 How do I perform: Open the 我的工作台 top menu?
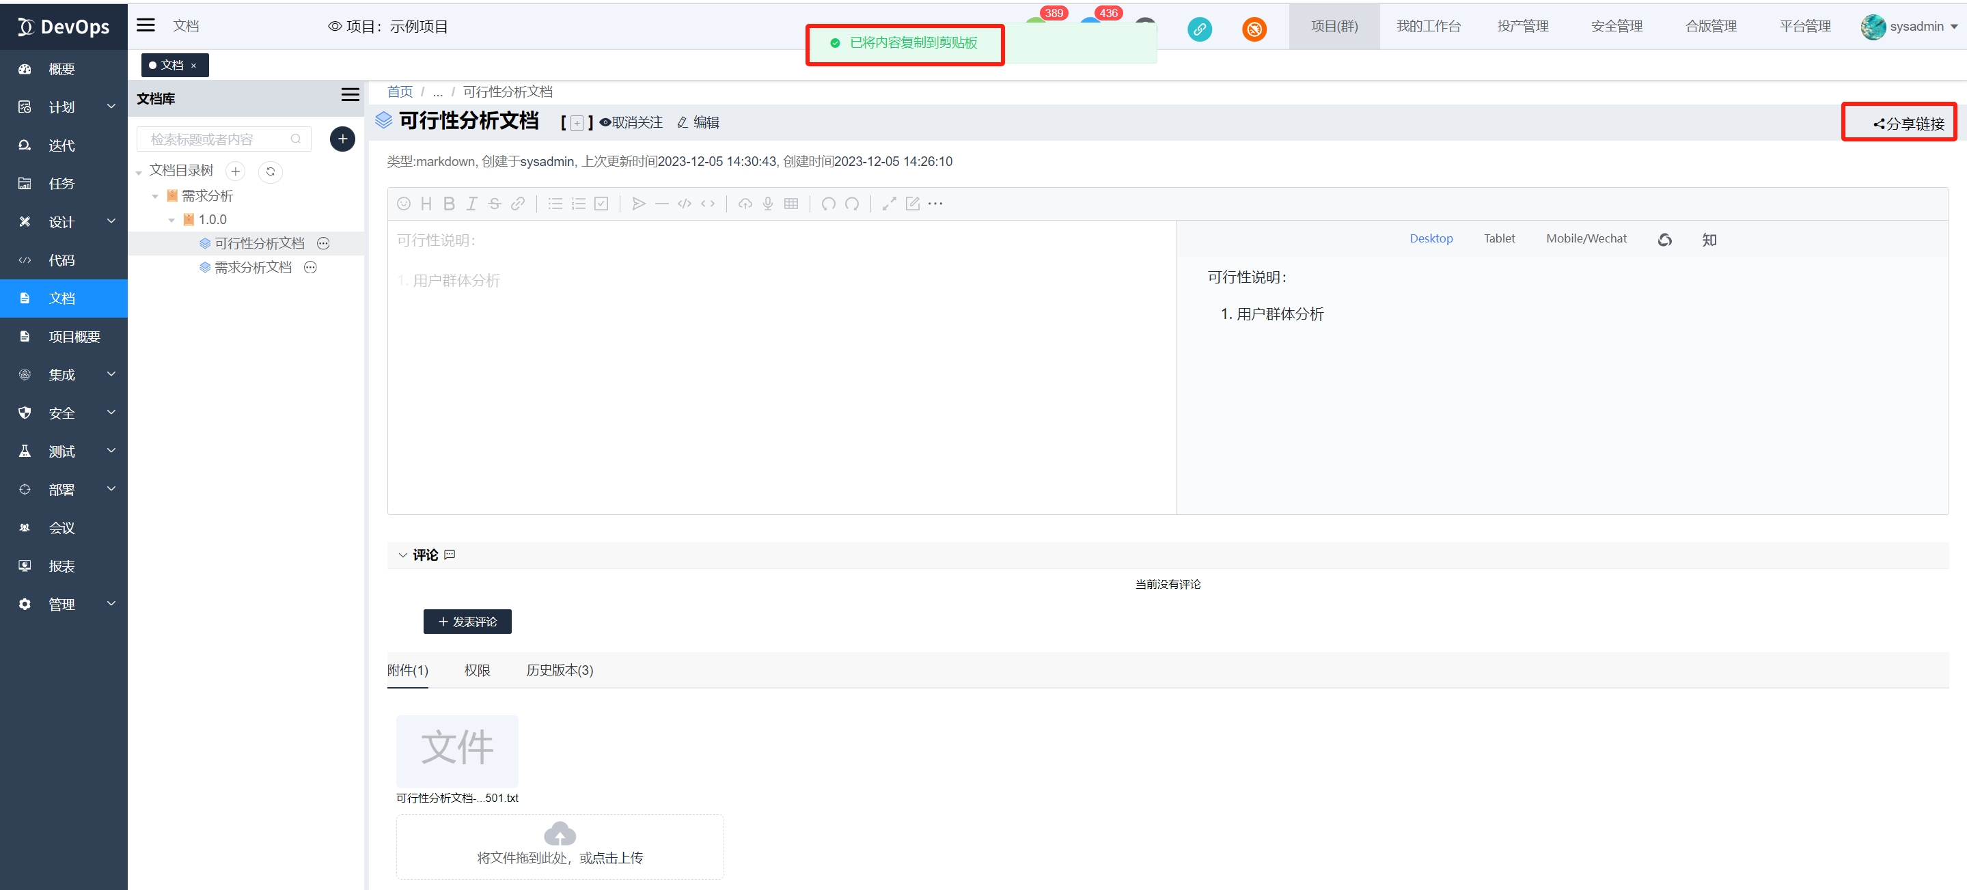pos(1428,27)
